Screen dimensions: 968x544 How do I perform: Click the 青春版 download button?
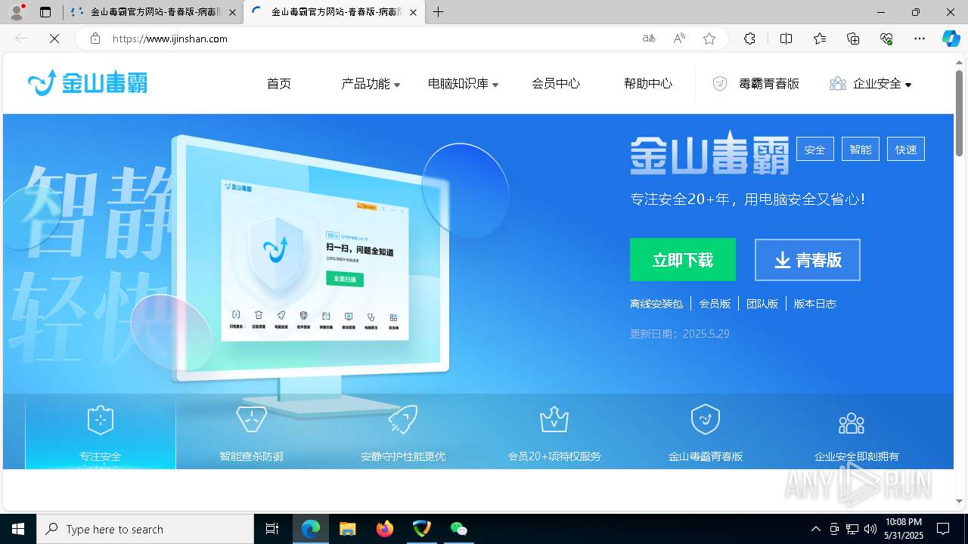click(808, 260)
